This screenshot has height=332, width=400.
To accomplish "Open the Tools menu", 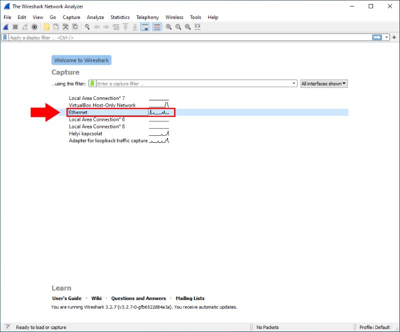I will point(195,17).
